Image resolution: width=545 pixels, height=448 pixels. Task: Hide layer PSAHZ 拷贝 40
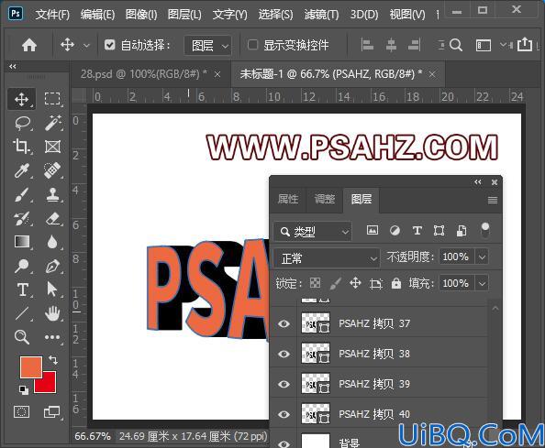[x=284, y=414]
